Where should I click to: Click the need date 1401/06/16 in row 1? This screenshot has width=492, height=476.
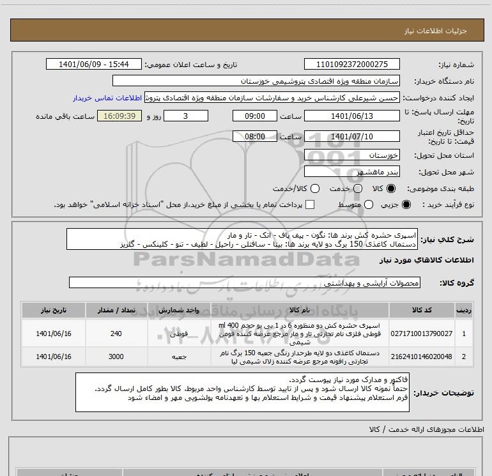tap(54, 334)
